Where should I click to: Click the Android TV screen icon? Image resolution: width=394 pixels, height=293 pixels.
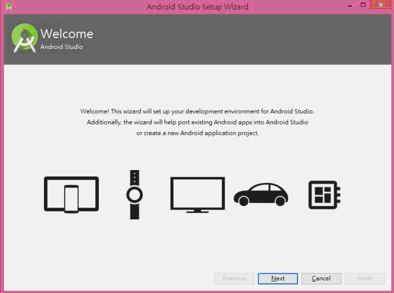coord(197,195)
